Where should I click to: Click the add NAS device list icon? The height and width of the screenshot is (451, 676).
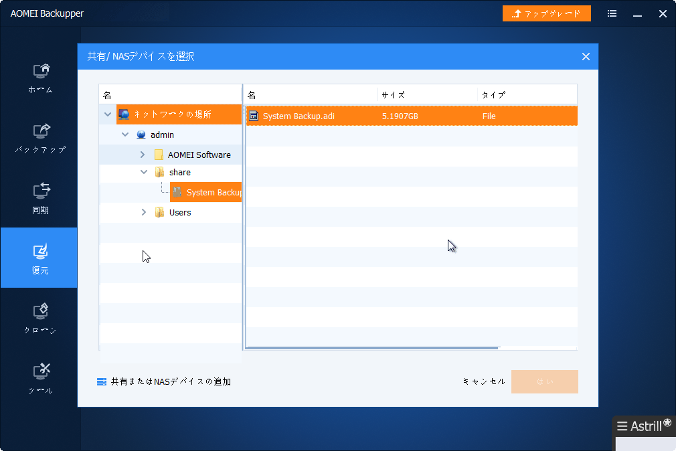102,381
